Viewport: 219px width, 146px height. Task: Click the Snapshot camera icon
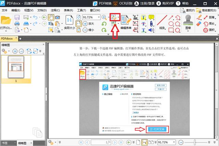click(57, 17)
